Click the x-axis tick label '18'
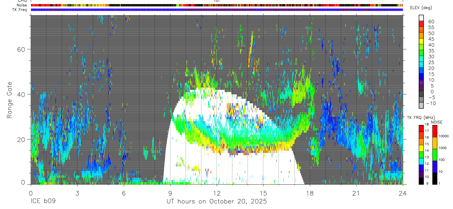Viewport: 453px width, 209px height. click(x=310, y=193)
